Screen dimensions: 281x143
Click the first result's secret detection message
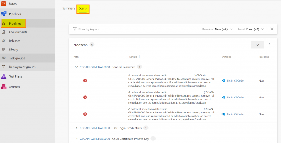(x=171, y=80)
